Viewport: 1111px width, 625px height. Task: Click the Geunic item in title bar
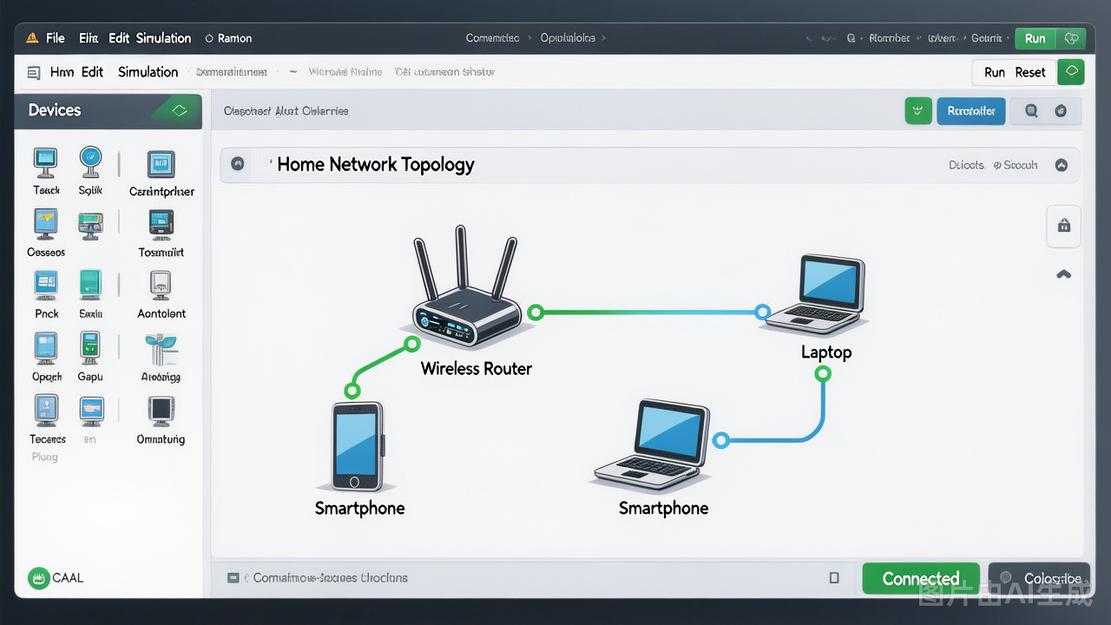[986, 38]
